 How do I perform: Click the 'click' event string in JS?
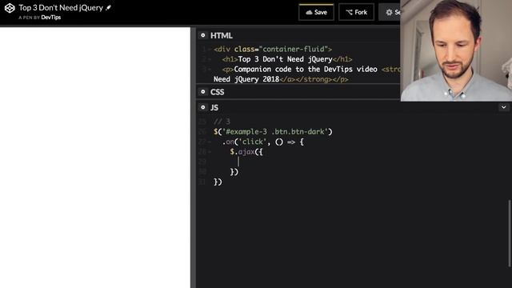(253, 142)
